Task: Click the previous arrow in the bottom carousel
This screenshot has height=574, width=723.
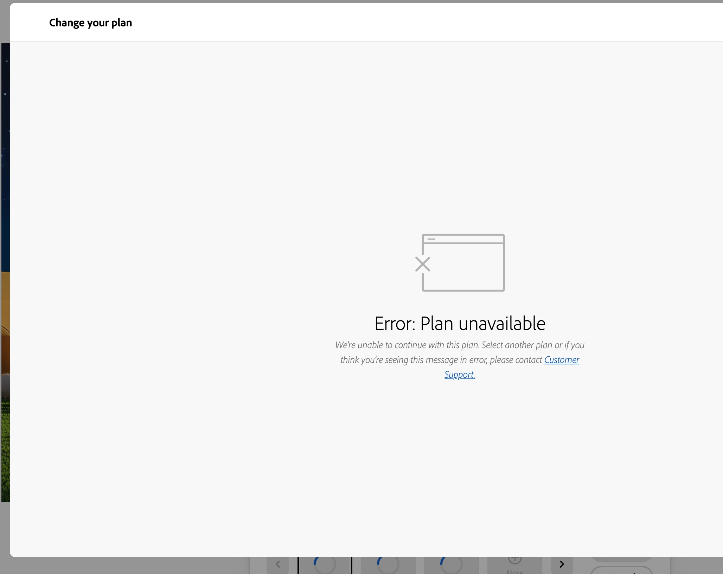Action: (278, 565)
